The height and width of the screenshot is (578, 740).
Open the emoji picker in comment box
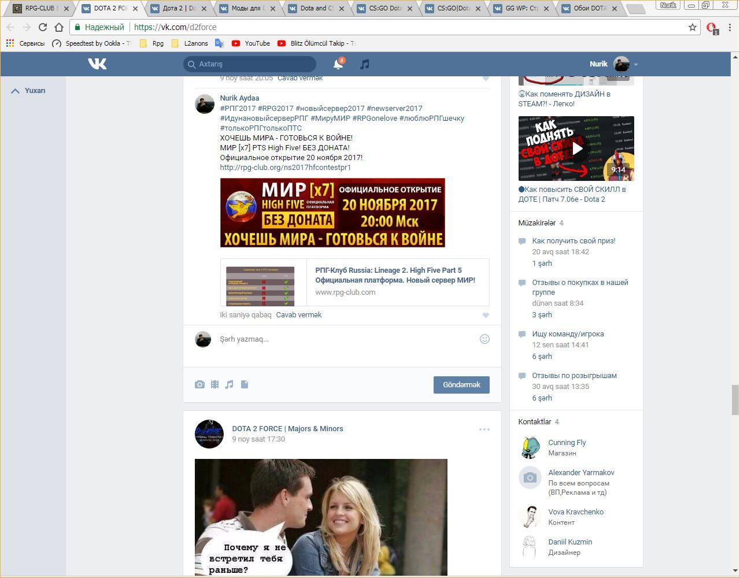485,339
